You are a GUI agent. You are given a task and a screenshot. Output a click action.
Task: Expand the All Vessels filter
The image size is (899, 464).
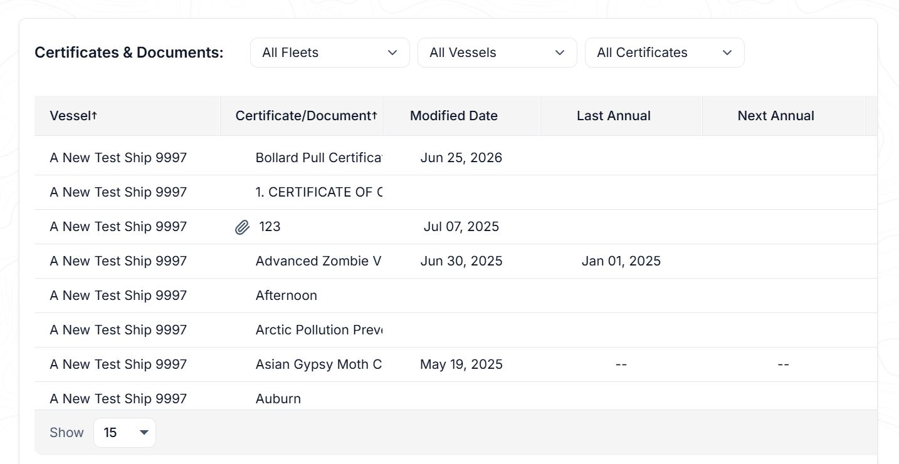coord(497,53)
